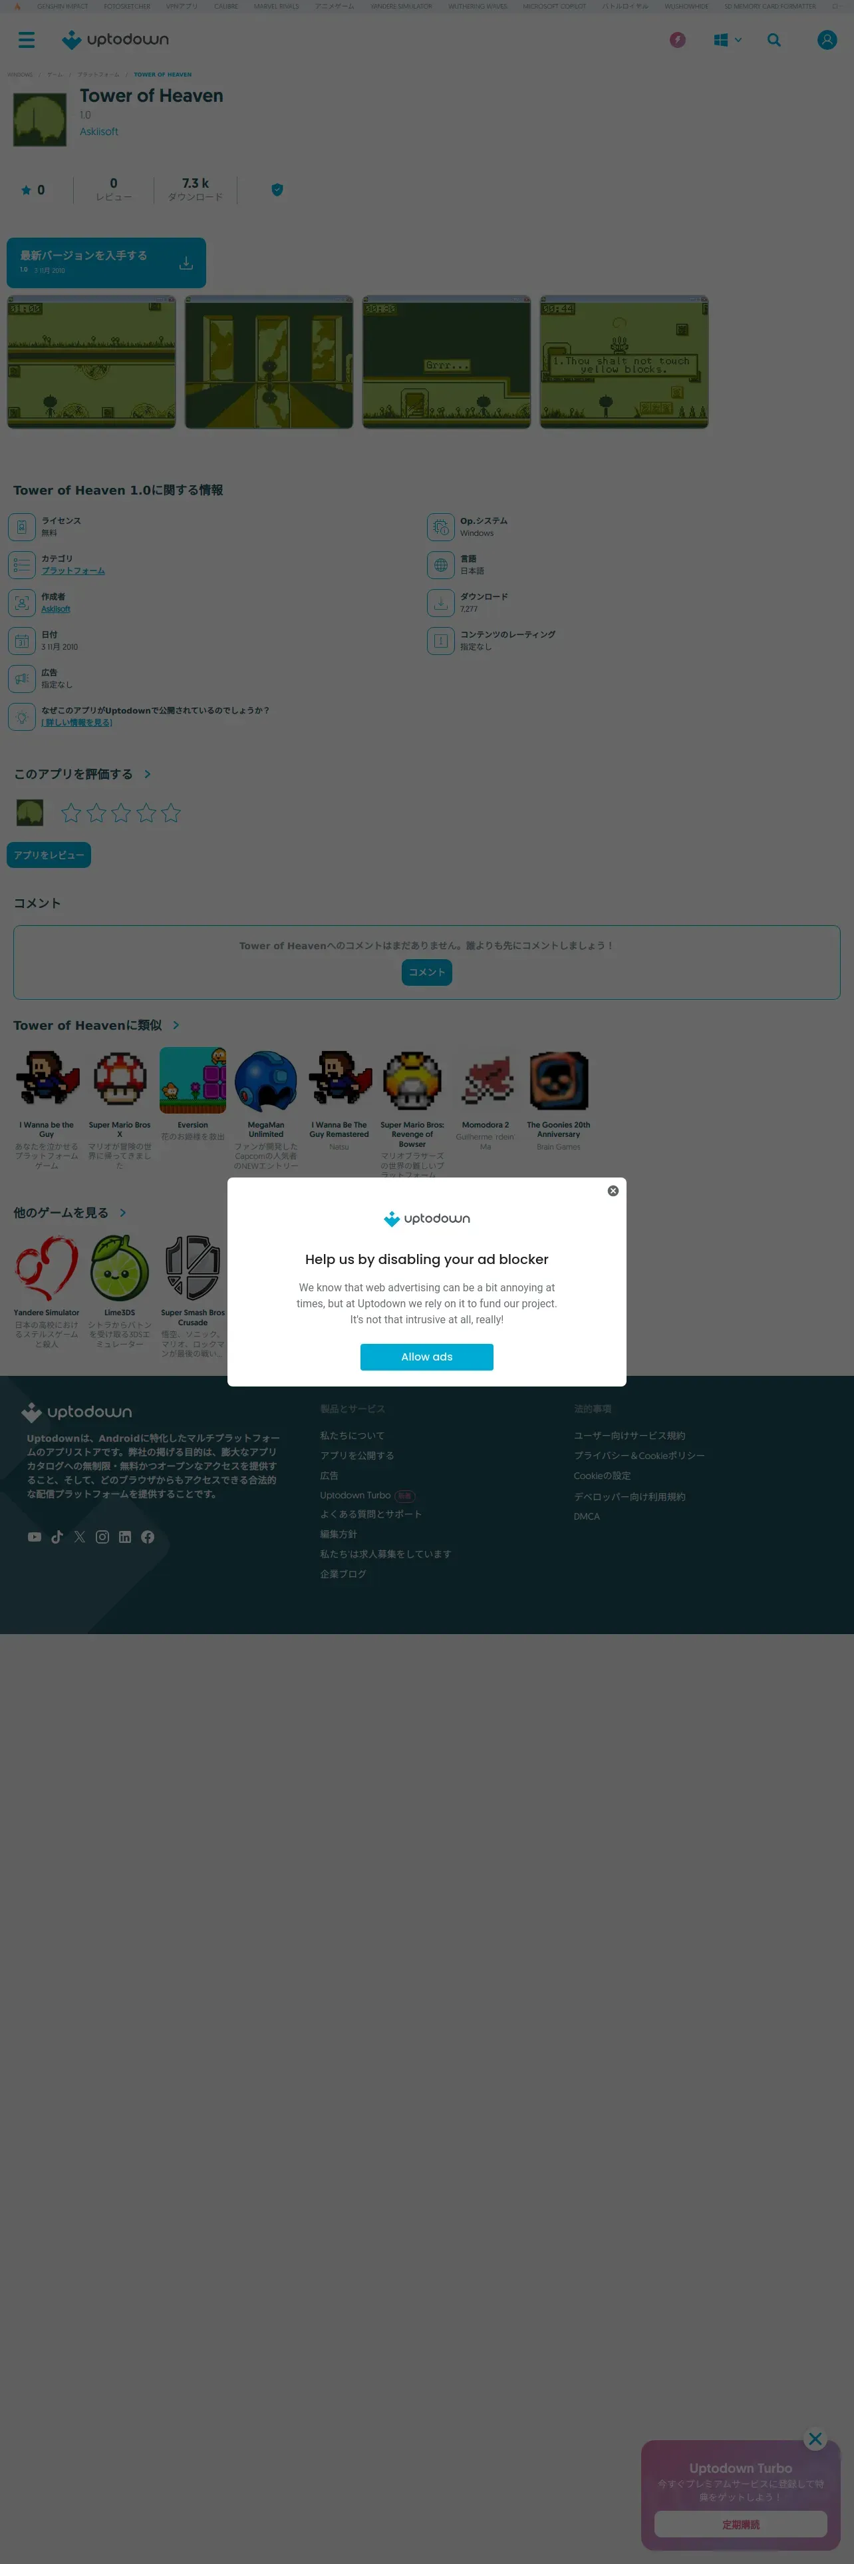Click the Wuthering Waves top bar link
The width and height of the screenshot is (854, 2564).
tap(477, 6)
